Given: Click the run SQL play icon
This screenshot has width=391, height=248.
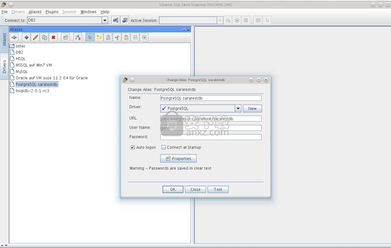Looking at the screenshot, I should 237,20.
